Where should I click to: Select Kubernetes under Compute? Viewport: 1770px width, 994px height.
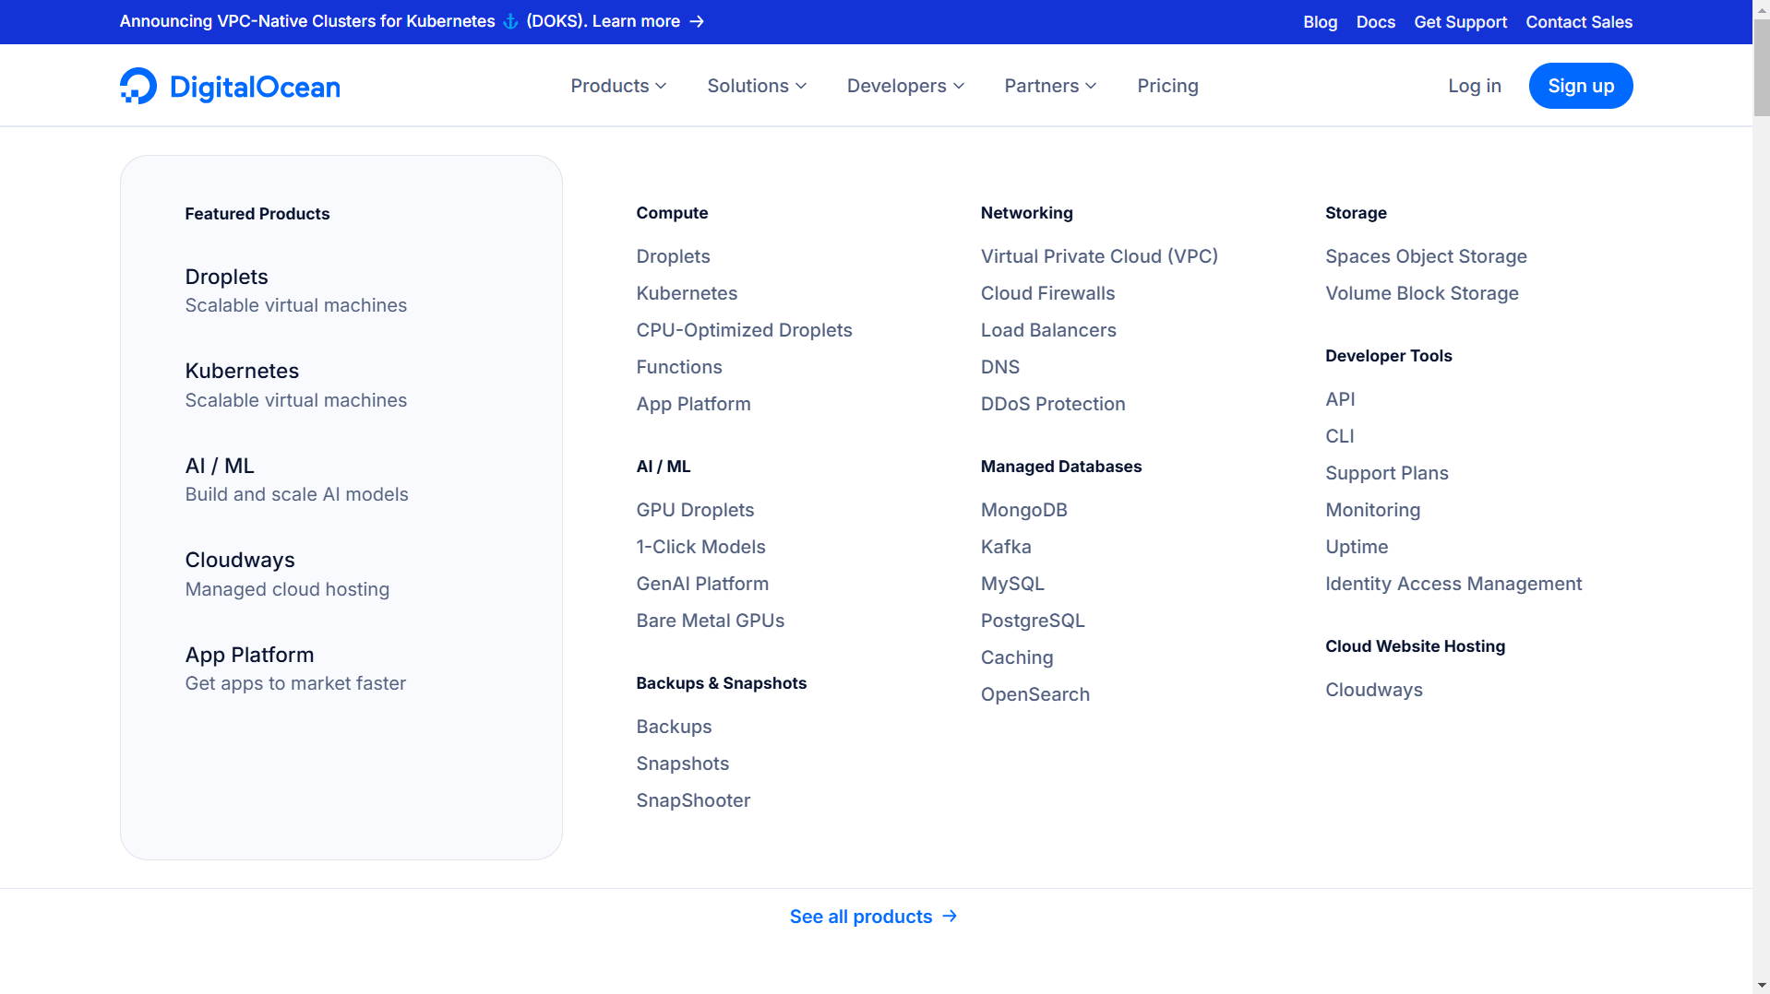(x=687, y=293)
